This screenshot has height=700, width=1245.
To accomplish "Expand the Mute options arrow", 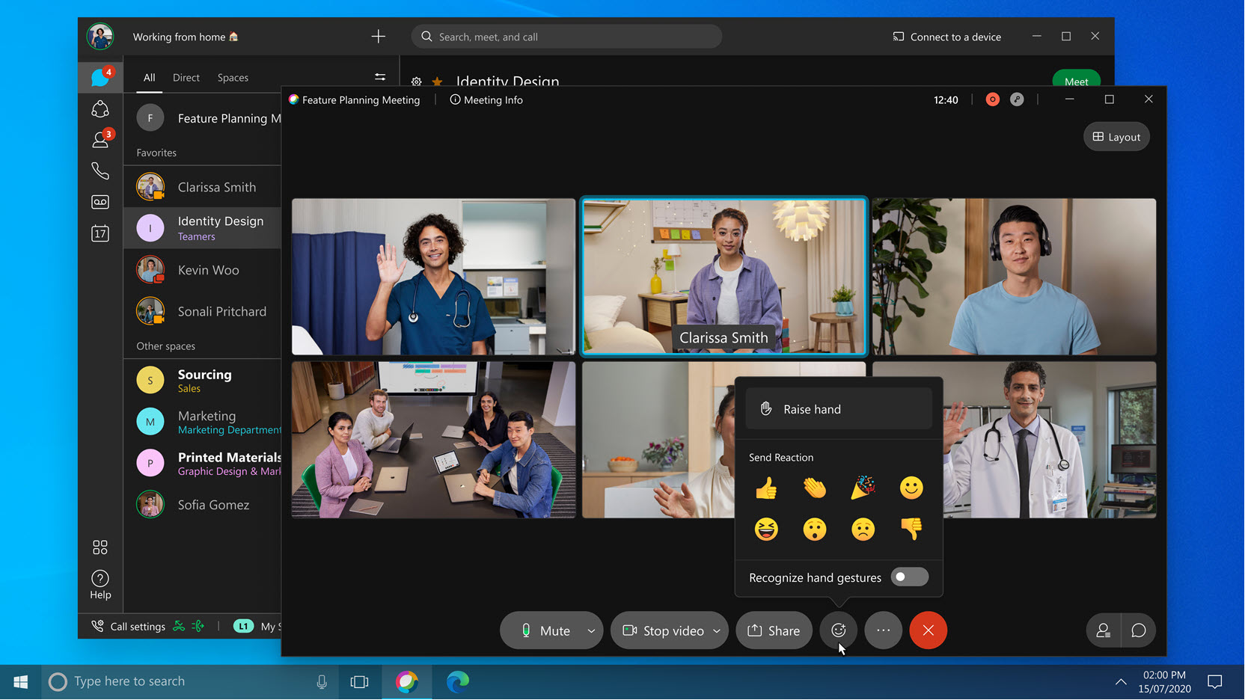I will tap(591, 630).
